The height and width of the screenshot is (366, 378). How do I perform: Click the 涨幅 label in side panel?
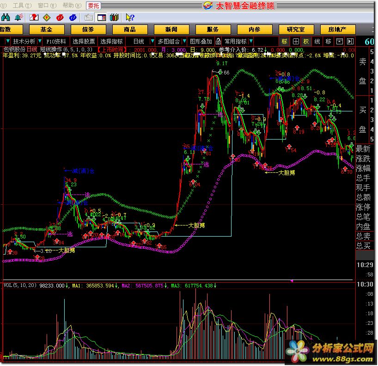point(363,168)
